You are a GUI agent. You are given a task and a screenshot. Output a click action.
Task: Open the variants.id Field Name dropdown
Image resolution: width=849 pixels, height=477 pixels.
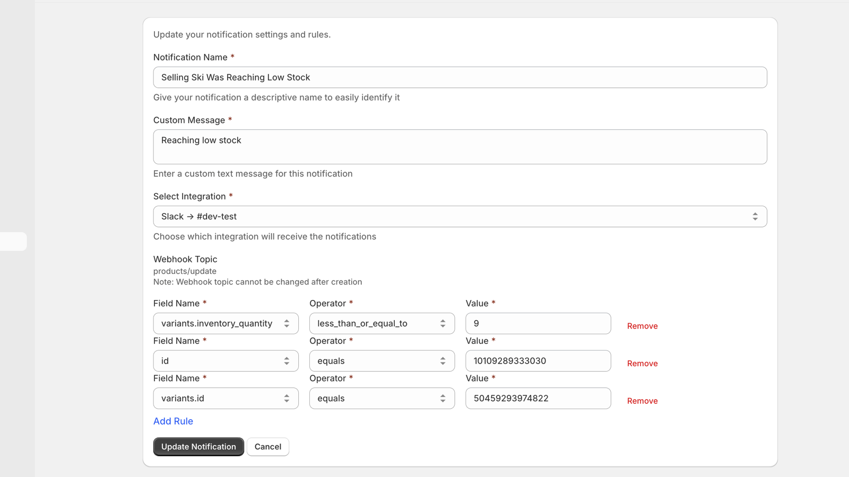(x=226, y=399)
